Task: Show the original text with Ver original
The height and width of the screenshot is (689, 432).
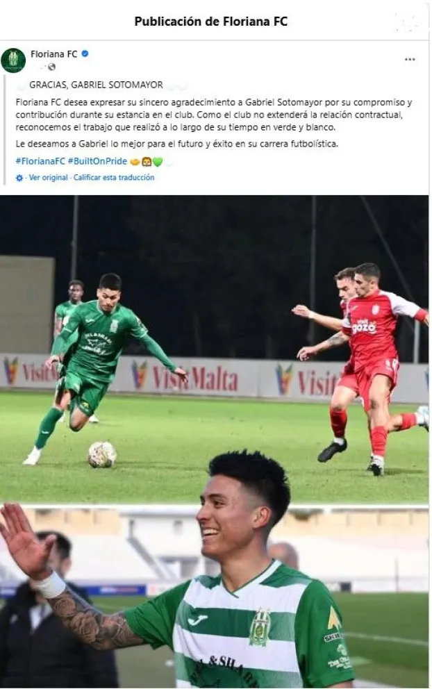Action: 49,178
